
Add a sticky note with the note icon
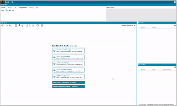click(37, 26)
